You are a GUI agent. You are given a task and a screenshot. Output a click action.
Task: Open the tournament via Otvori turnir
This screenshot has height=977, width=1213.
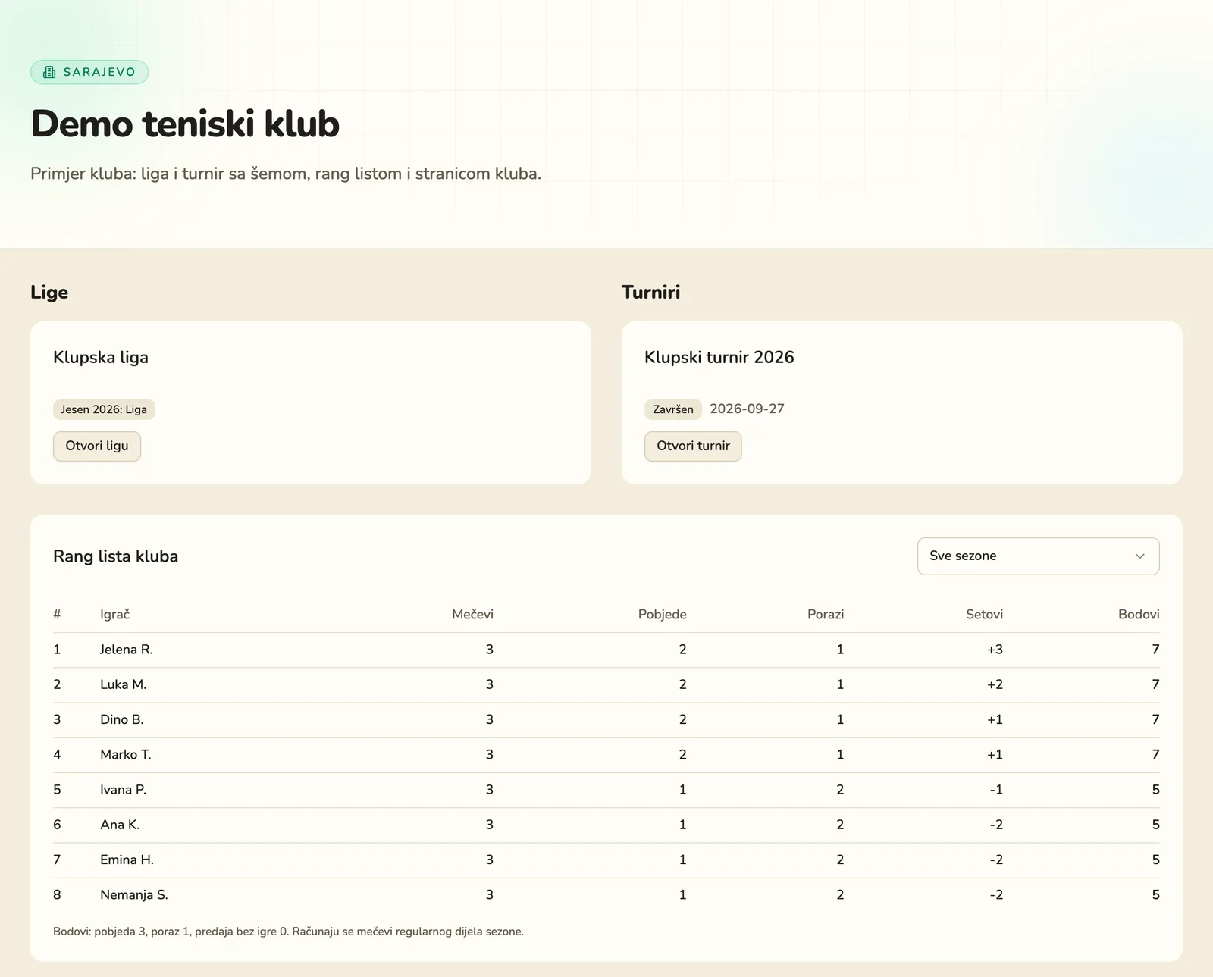[693, 446]
